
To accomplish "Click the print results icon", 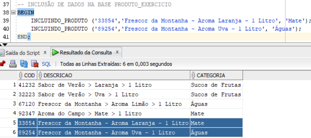I will click(13, 64).
